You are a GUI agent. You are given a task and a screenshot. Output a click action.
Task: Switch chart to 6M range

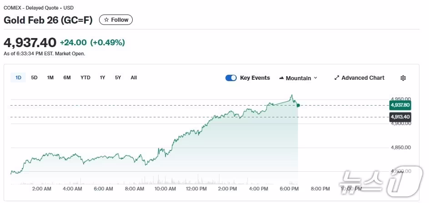(67, 77)
